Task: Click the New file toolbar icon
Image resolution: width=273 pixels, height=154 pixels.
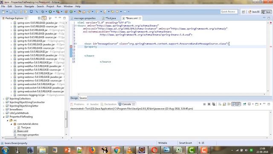Action: 3,12
